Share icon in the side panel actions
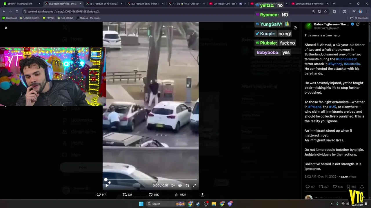Viewport: 371px width, 208px height. [x=362, y=187]
